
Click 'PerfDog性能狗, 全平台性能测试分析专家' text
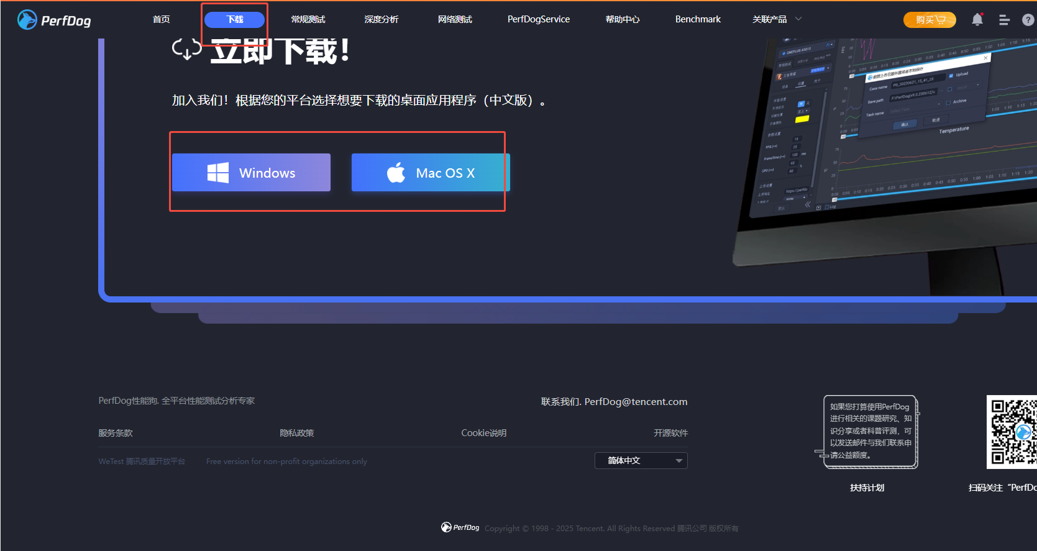(x=176, y=401)
